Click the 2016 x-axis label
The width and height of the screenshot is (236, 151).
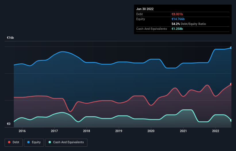coord(22,131)
